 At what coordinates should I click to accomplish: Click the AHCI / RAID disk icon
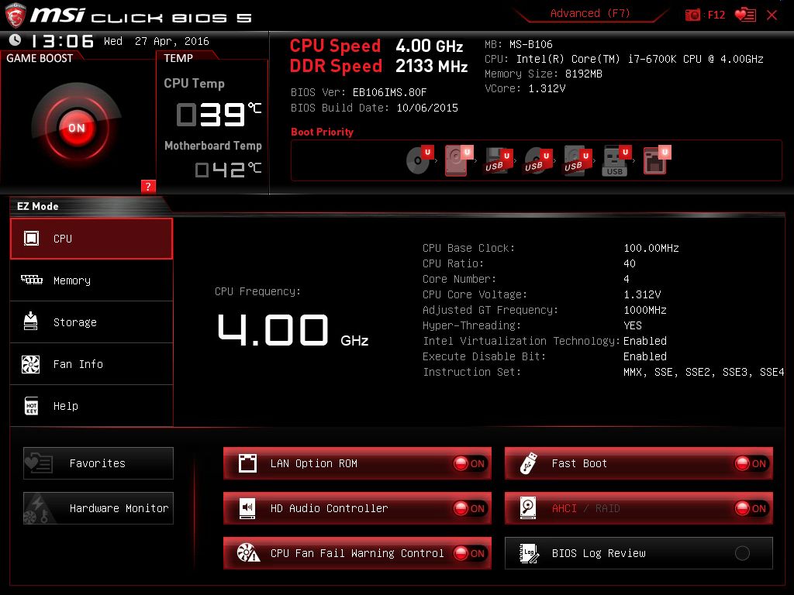click(527, 508)
